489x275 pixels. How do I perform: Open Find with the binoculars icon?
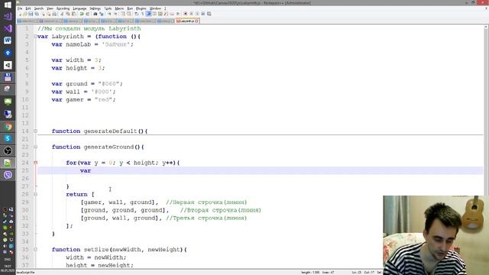point(96,14)
